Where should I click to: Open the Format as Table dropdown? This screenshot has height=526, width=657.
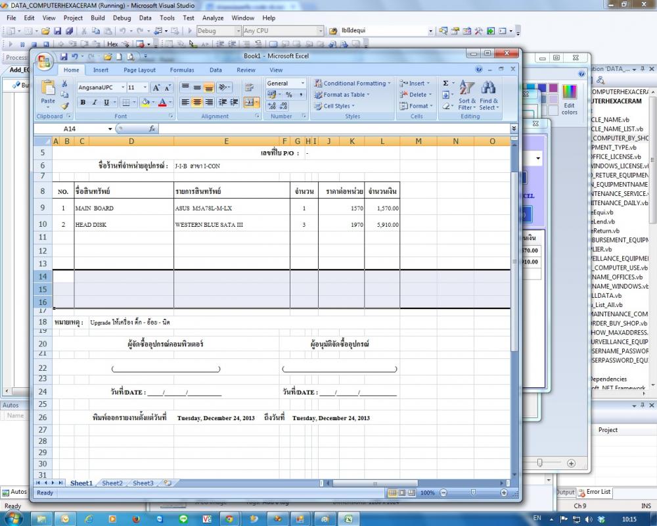342,95
